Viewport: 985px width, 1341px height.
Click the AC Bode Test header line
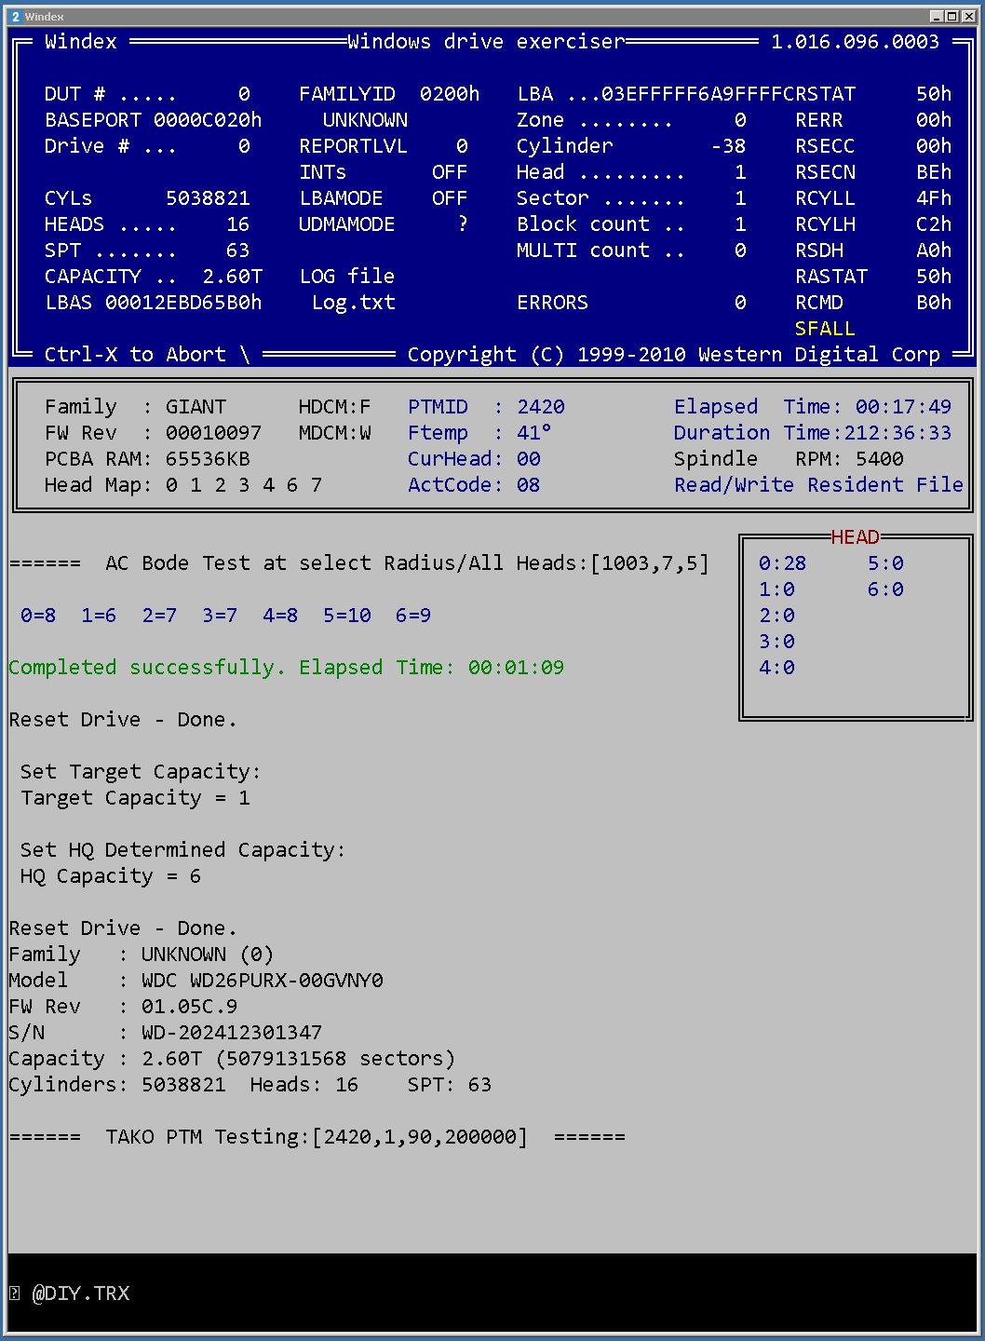[359, 563]
